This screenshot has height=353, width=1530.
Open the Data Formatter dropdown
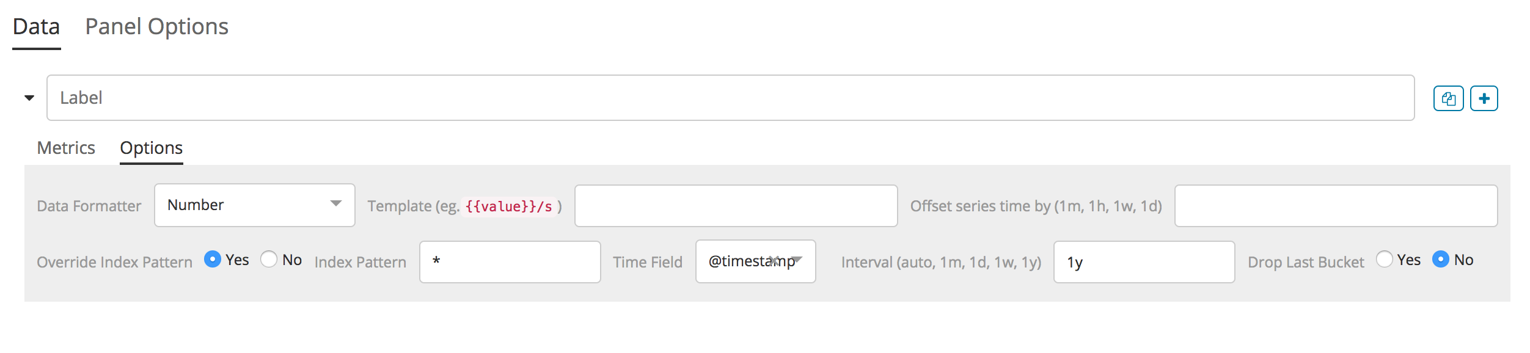pos(335,204)
